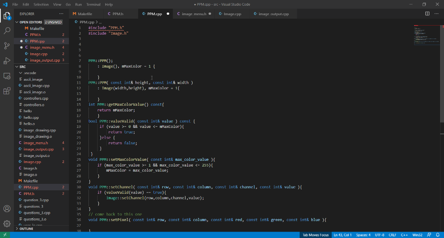
Task: Click the UTF-8 encoding selector
Action: (379, 235)
